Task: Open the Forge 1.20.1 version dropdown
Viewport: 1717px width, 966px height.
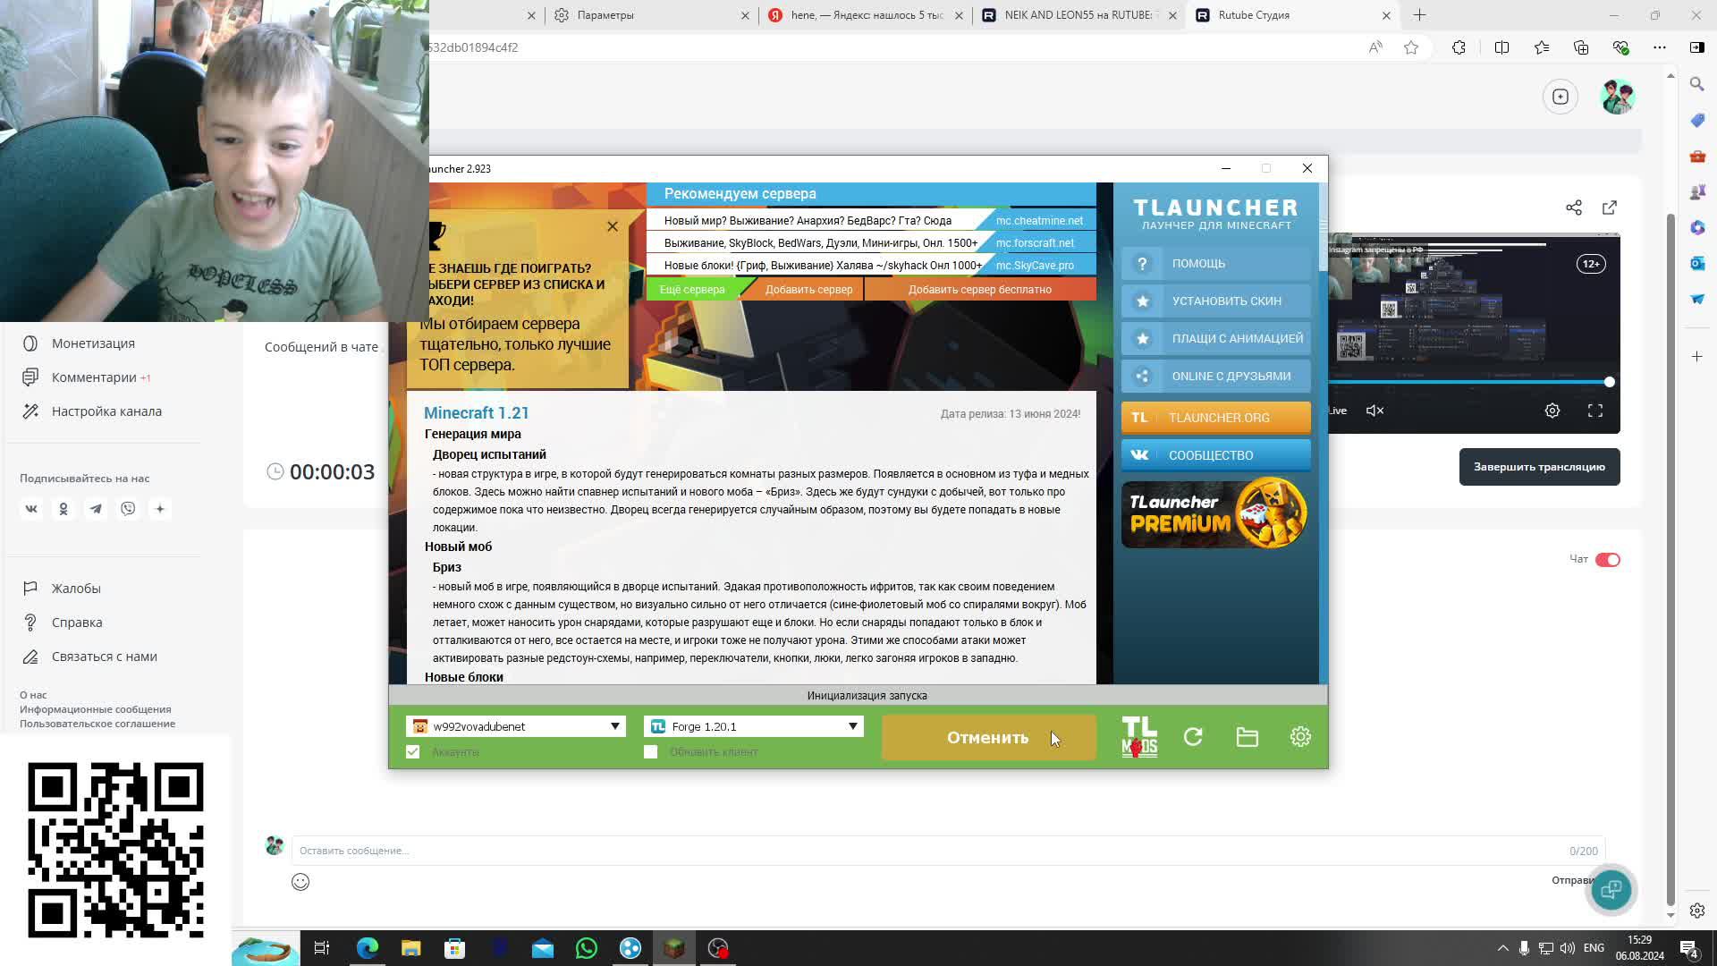Action: pos(853,726)
